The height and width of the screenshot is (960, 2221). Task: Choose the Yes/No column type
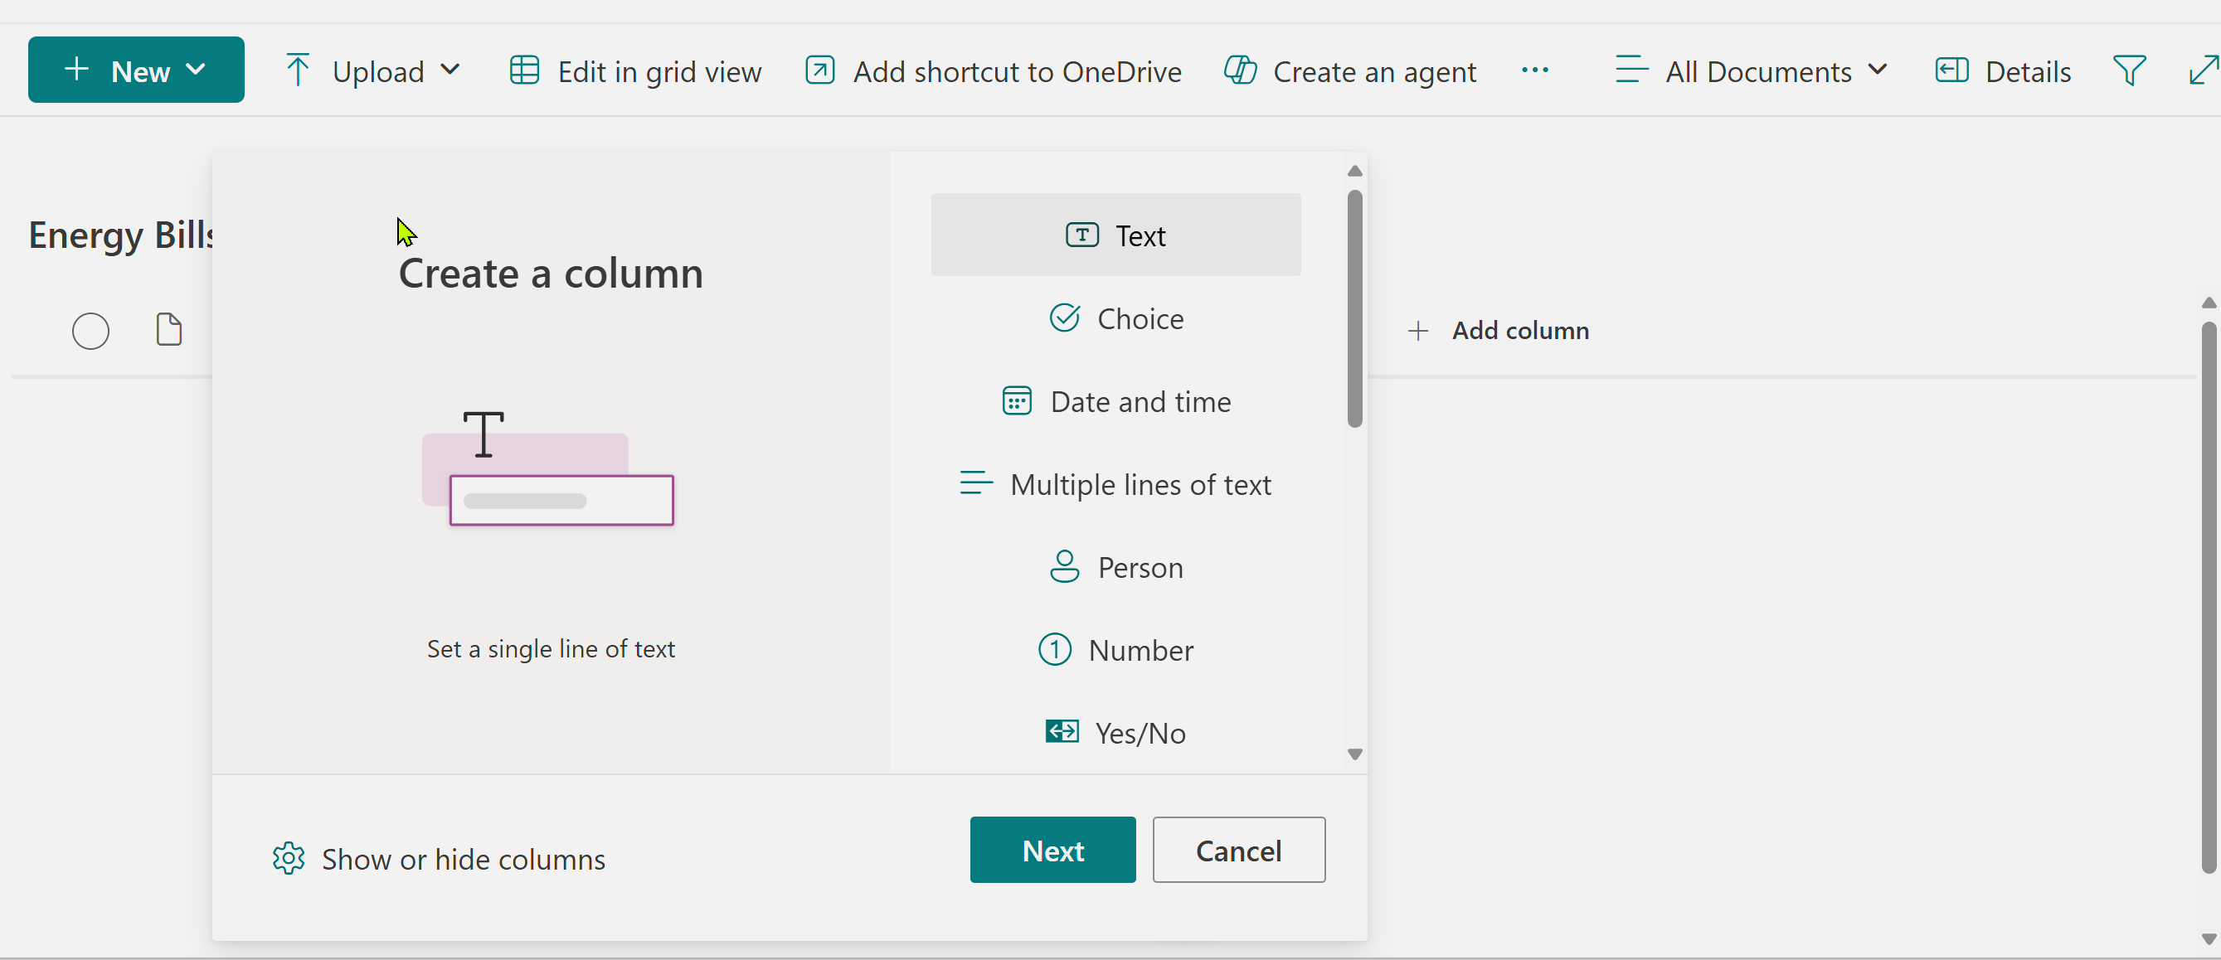pos(1115,733)
